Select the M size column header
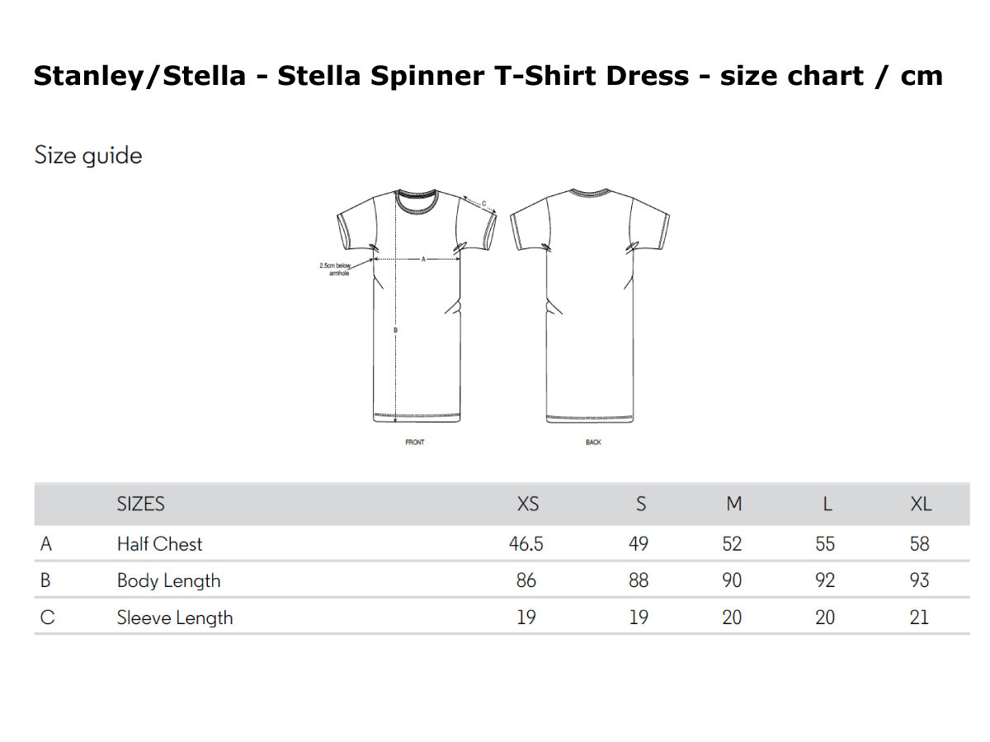Viewport: 990px width, 742px height. [733, 504]
